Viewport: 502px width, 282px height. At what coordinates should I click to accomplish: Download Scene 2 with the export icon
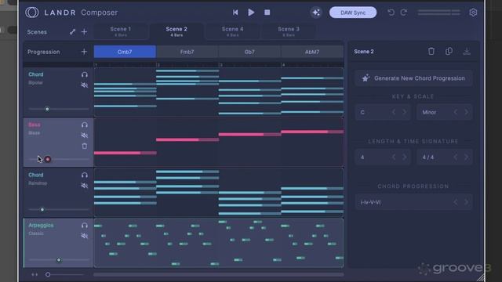[x=467, y=51]
